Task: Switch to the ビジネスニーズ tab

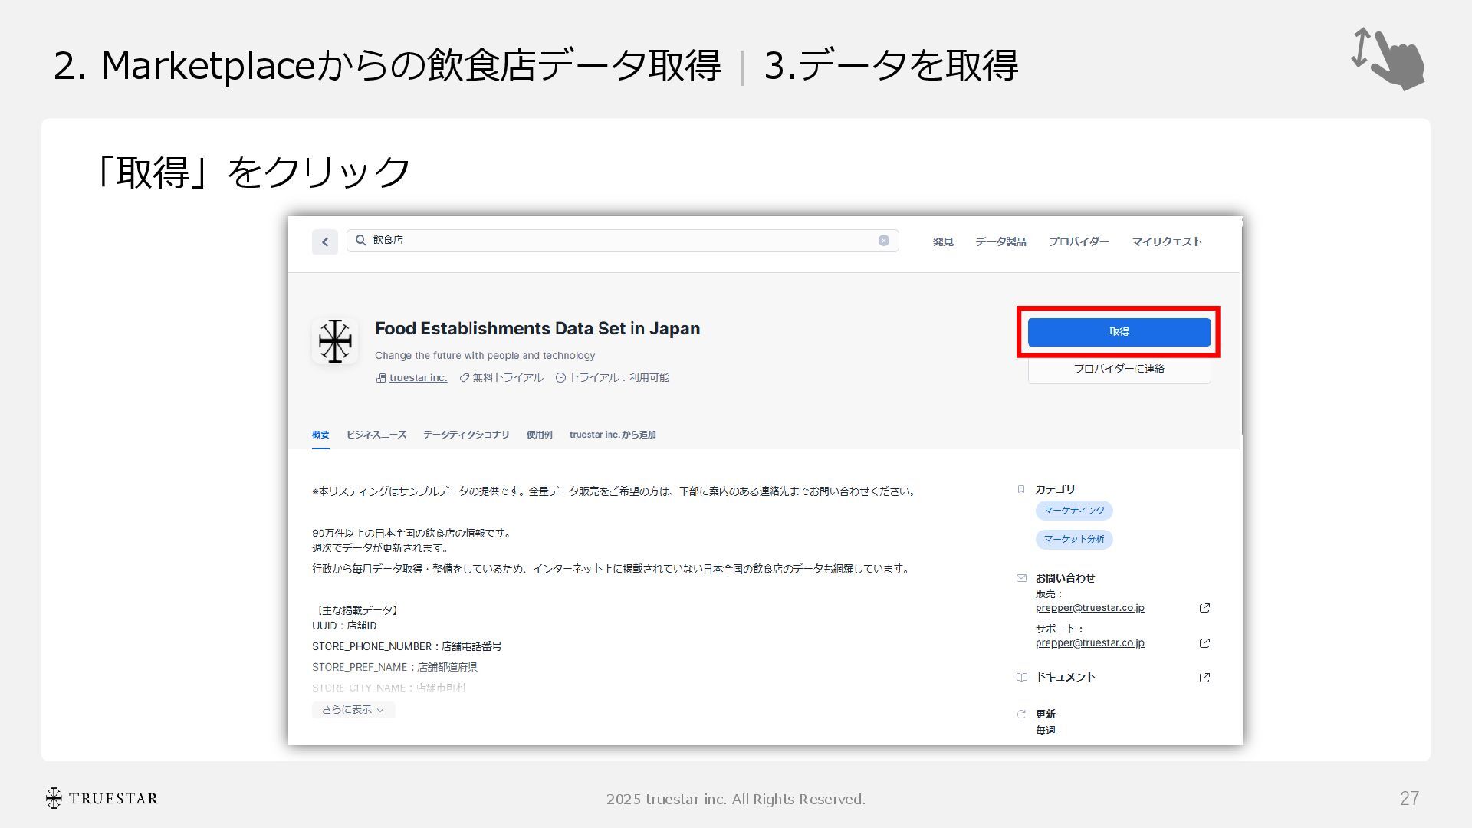Action: 376,435
